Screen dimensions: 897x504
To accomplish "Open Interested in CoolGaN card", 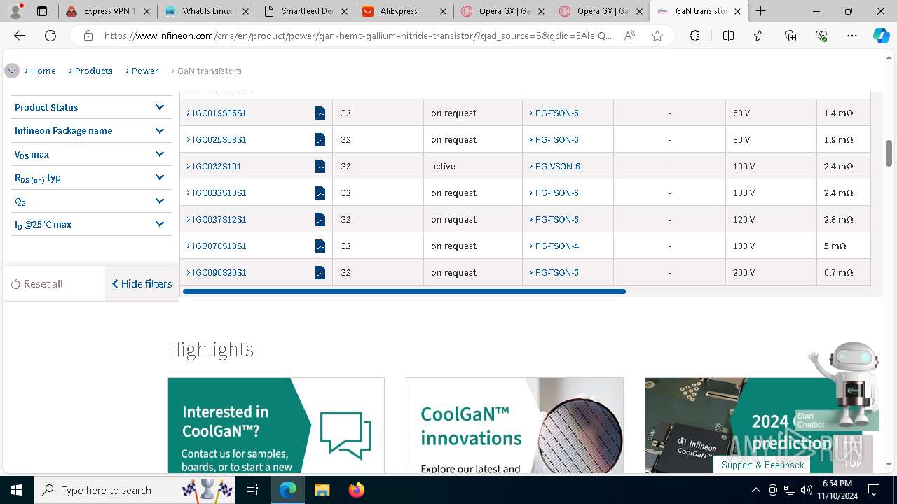I will 276,425.
